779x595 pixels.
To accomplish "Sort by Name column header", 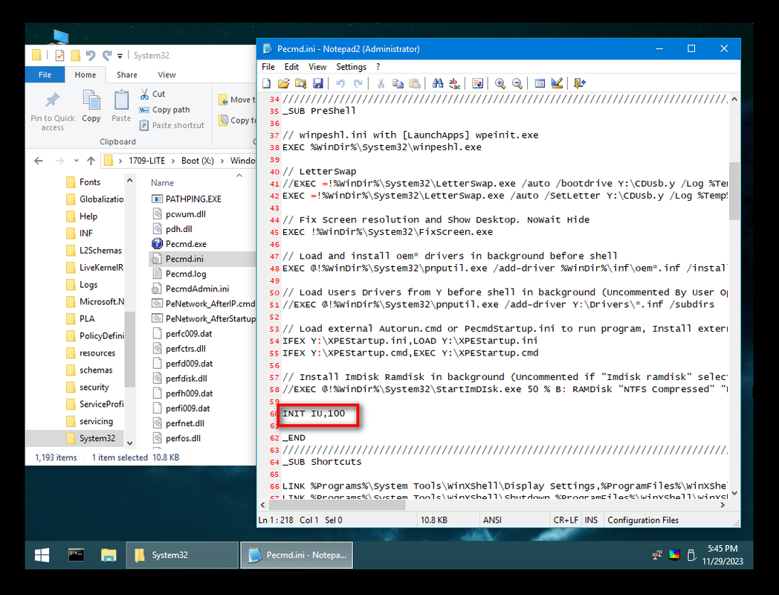I will 163,182.
